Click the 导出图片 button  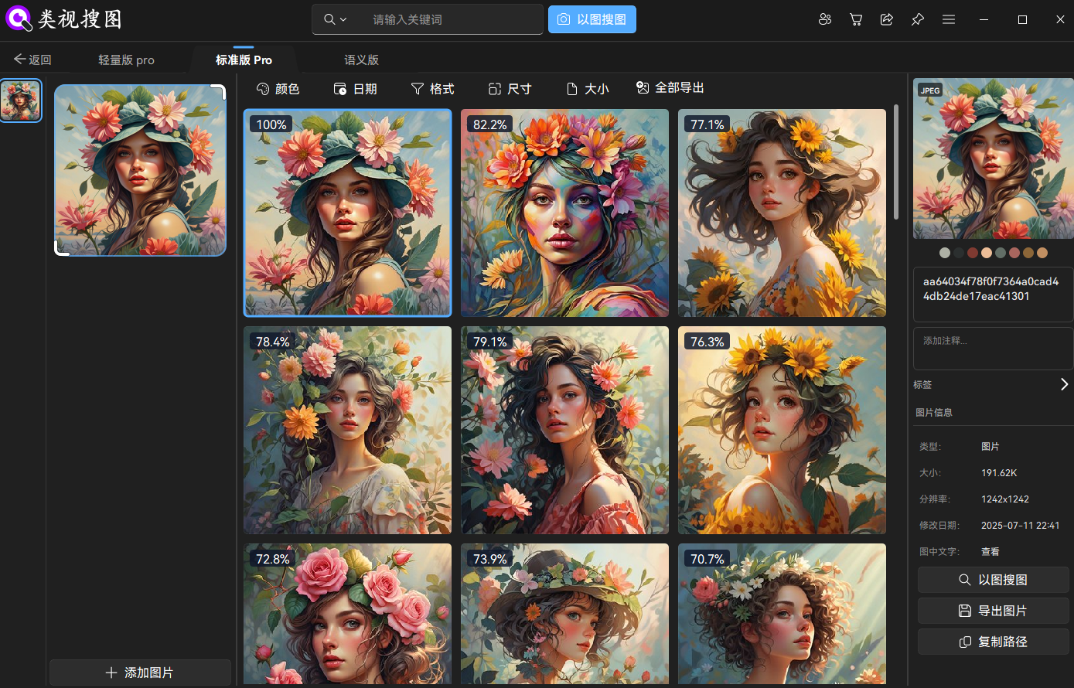[994, 611]
